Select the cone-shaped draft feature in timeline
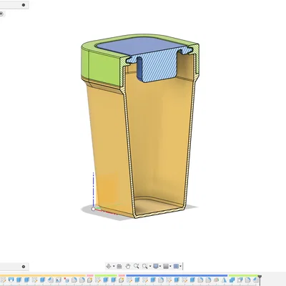This screenshot has width=286, height=286. tap(224, 280)
